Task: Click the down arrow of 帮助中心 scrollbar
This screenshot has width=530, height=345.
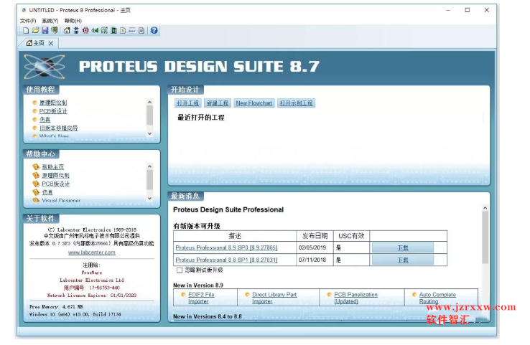Action: (x=150, y=199)
